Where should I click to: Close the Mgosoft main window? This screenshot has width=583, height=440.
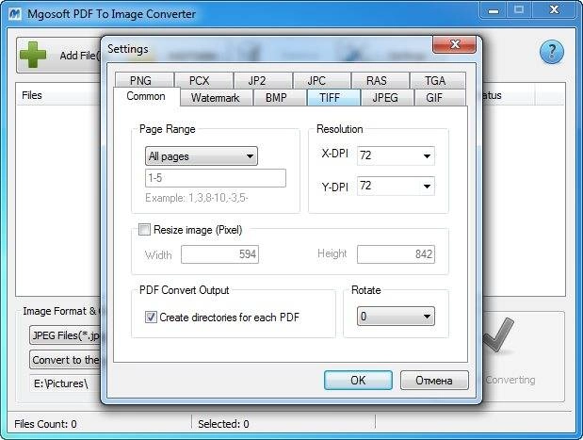pyautogui.click(x=554, y=10)
